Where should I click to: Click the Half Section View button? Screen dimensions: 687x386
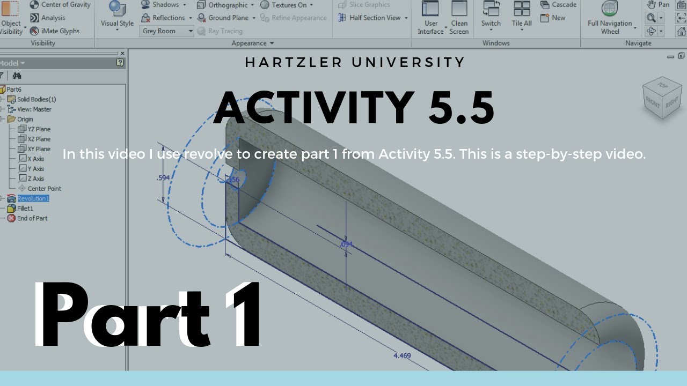[369, 18]
